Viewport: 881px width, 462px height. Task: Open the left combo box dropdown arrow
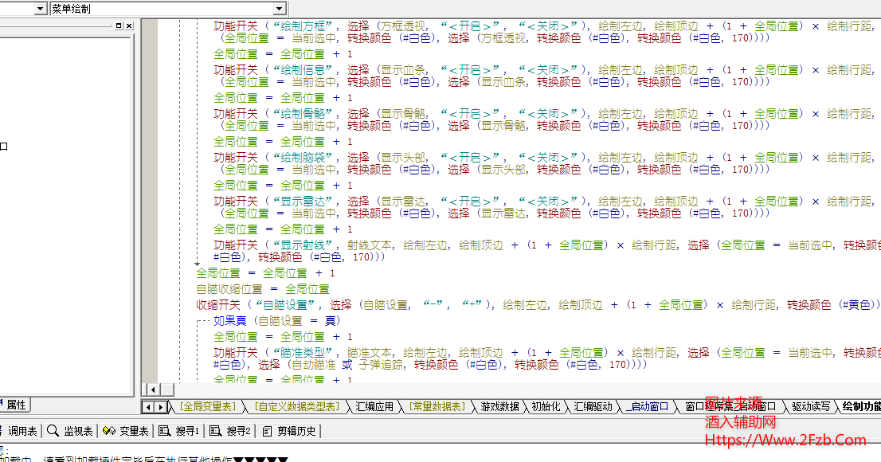(x=40, y=9)
